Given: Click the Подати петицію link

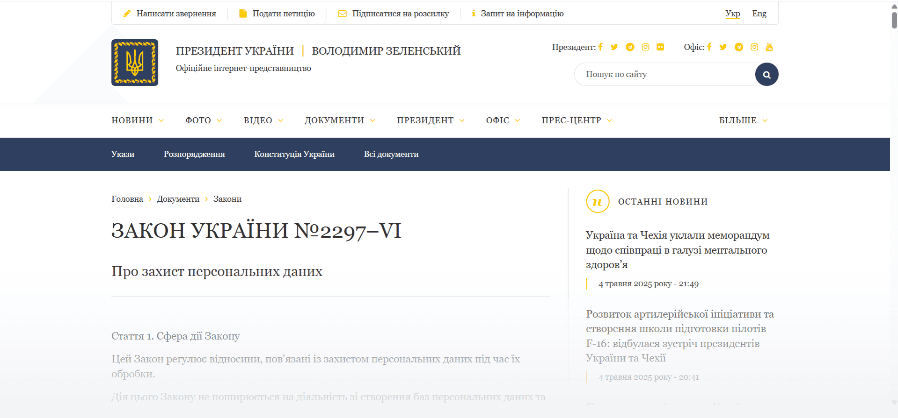Looking at the screenshot, I should pyautogui.click(x=283, y=14).
